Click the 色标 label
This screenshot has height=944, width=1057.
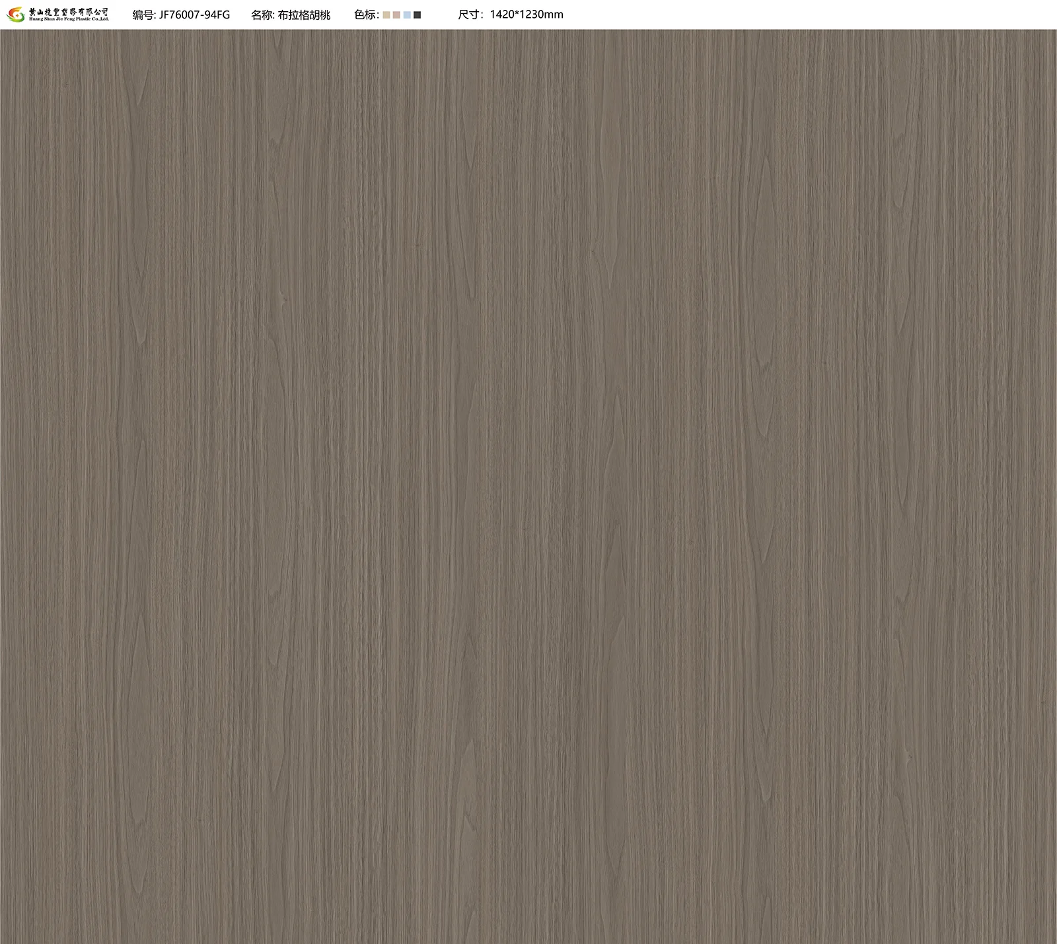pyautogui.click(x=365, y=15)
